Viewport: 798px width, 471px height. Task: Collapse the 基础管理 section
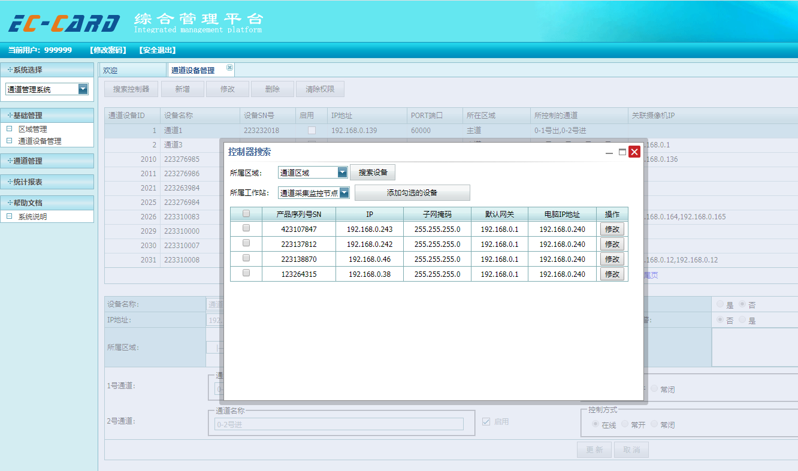point(47,115)
